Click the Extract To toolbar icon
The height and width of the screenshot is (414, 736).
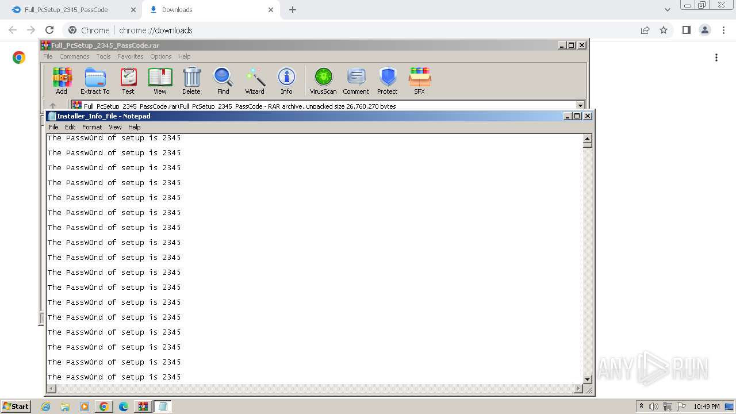[95, 81]
